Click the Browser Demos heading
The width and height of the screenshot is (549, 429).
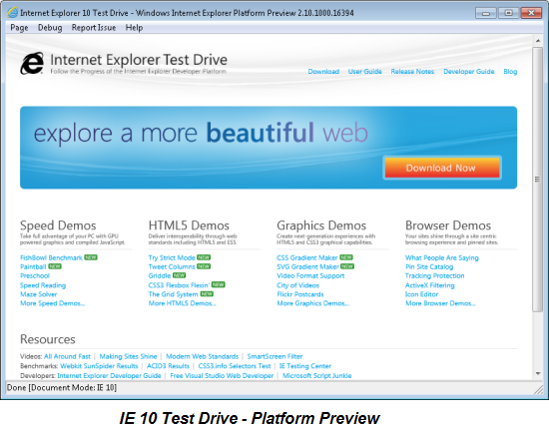448,225
